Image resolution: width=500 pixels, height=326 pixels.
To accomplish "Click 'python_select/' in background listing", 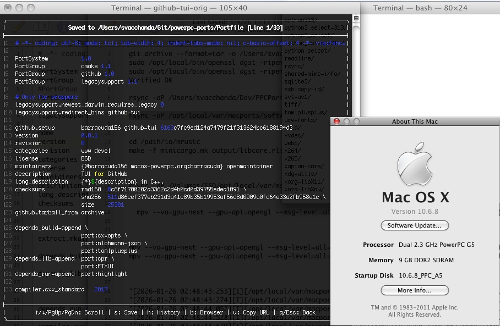I will pos(307,51).
